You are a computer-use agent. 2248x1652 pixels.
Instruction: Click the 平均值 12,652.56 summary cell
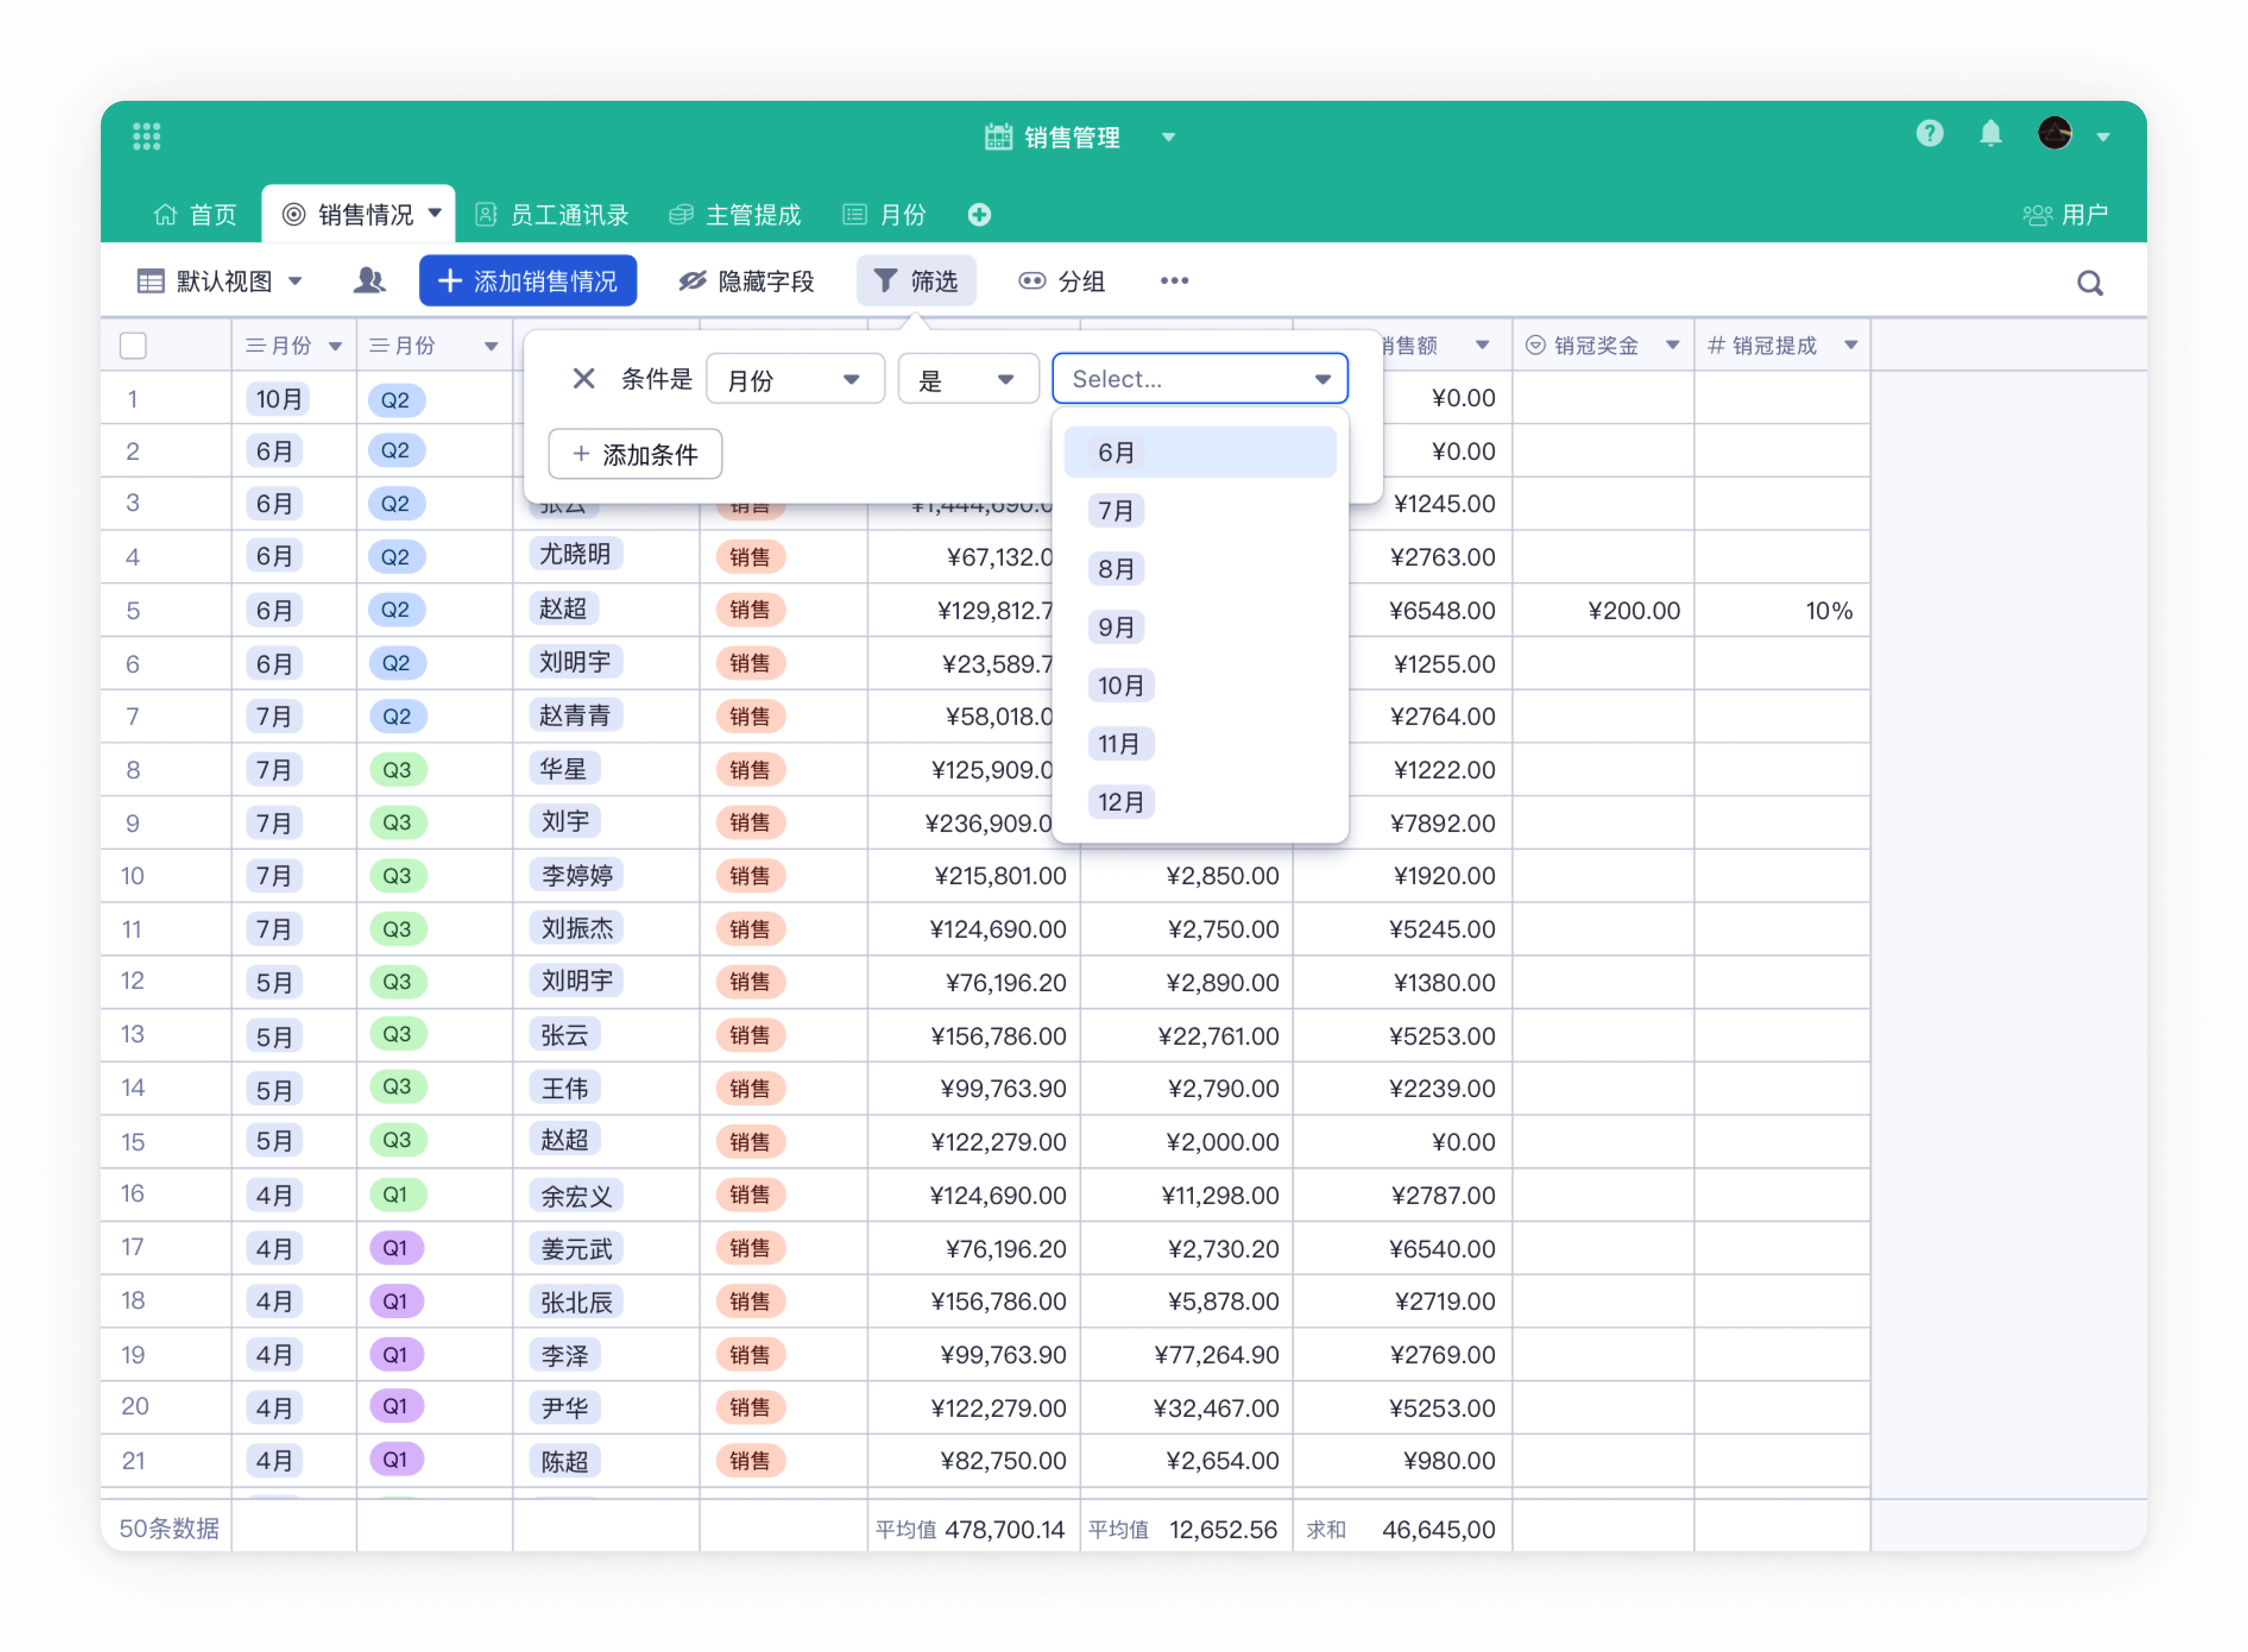[1186, 1529]
